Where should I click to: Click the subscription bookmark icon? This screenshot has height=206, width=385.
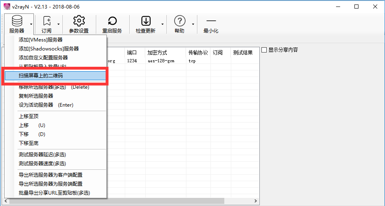(46, 21)
